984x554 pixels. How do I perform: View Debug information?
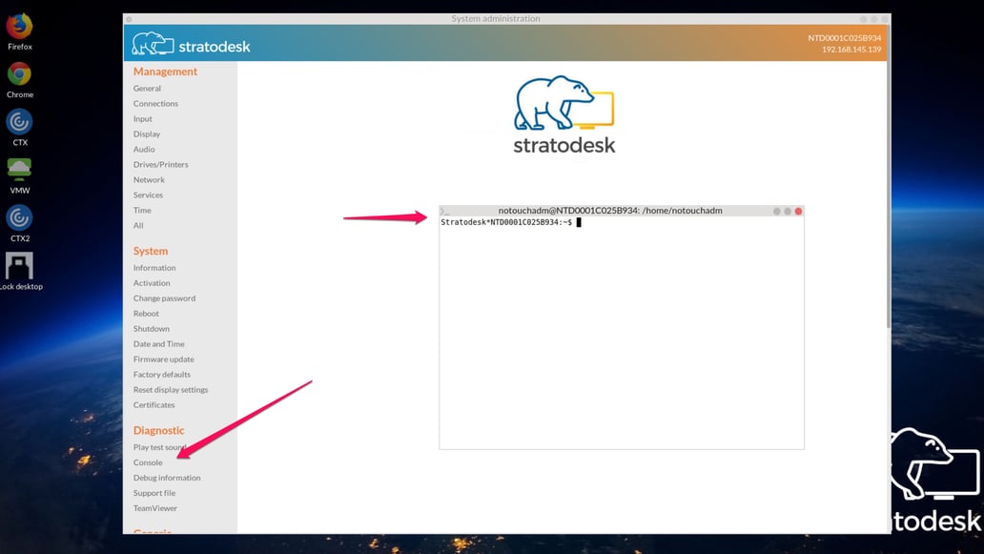tap(166, 477)
